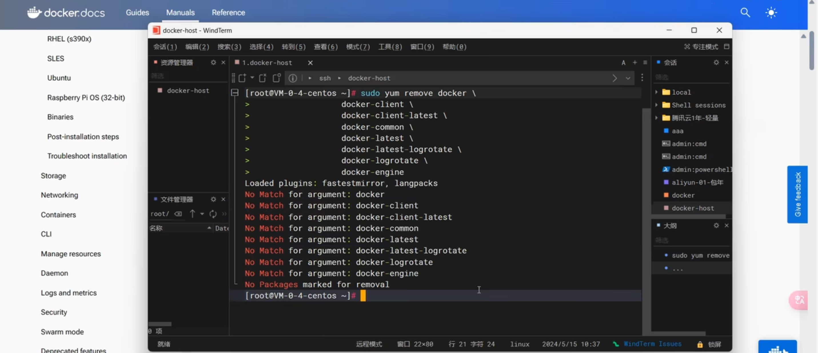Open Ubuntu install page in docs sidebar
Image resolution: width=818 pixels, height=353 pixels.
[x=59, y=78]
